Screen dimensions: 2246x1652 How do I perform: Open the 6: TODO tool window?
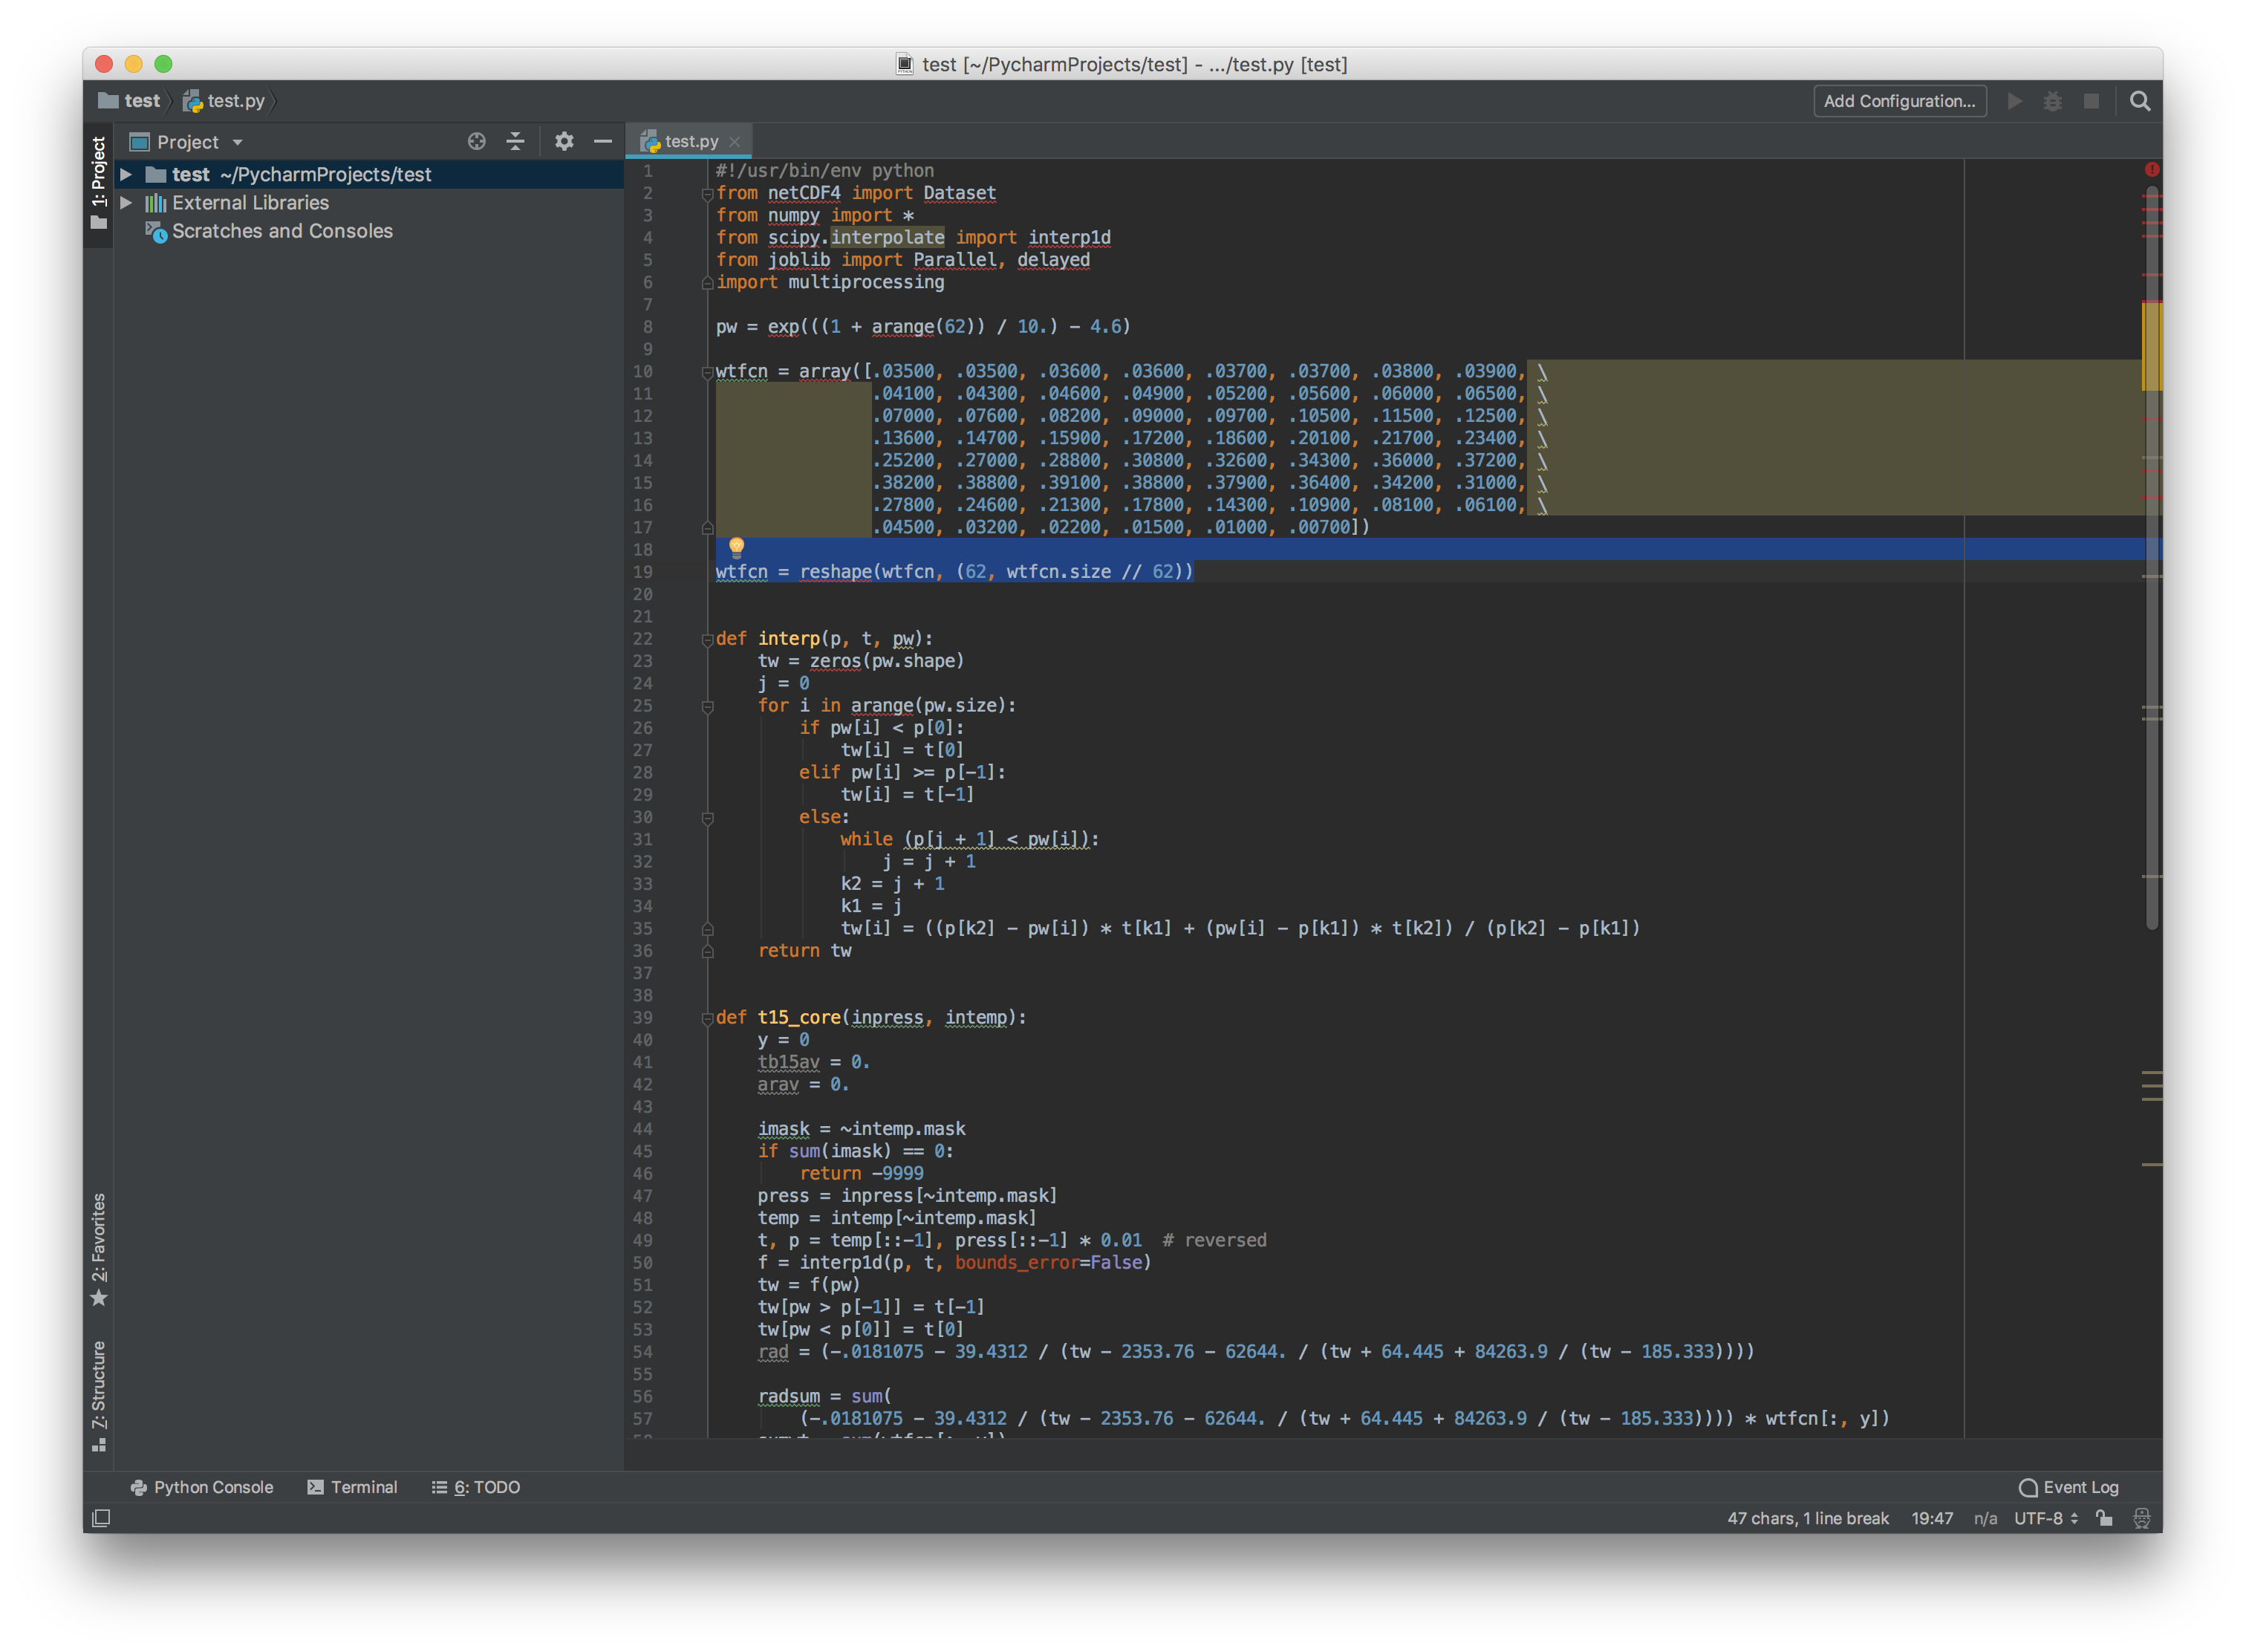point(476,1487)
